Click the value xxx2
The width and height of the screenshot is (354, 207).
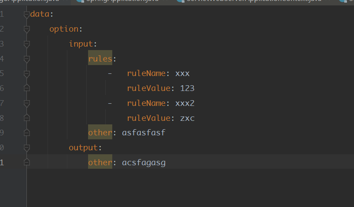pyautogui.click(x=185, y=103)
